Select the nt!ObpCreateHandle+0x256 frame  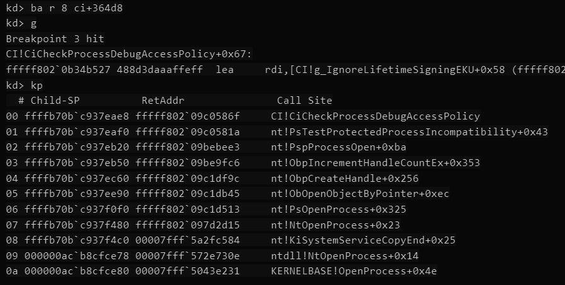click(345, 178)
